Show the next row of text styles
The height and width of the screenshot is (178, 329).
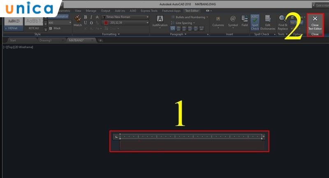[x=46, y=24]
